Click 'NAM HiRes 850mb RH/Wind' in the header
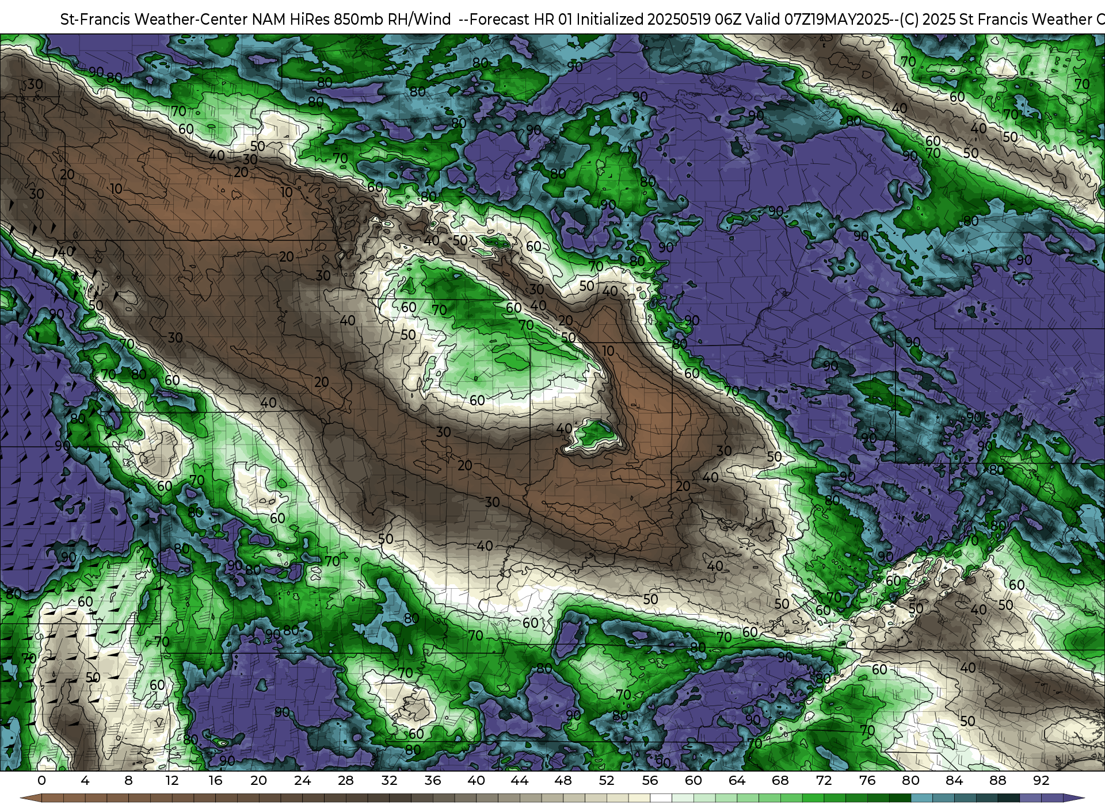The image size is (1105, 805). pos(352,20)
